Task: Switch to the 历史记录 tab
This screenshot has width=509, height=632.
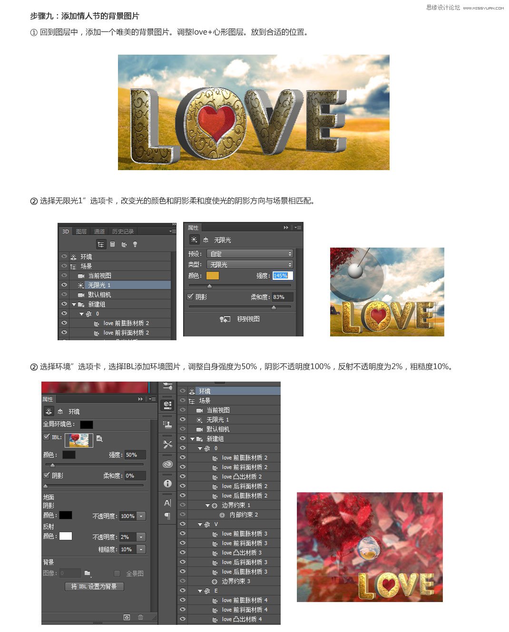Action: point(123,231)
